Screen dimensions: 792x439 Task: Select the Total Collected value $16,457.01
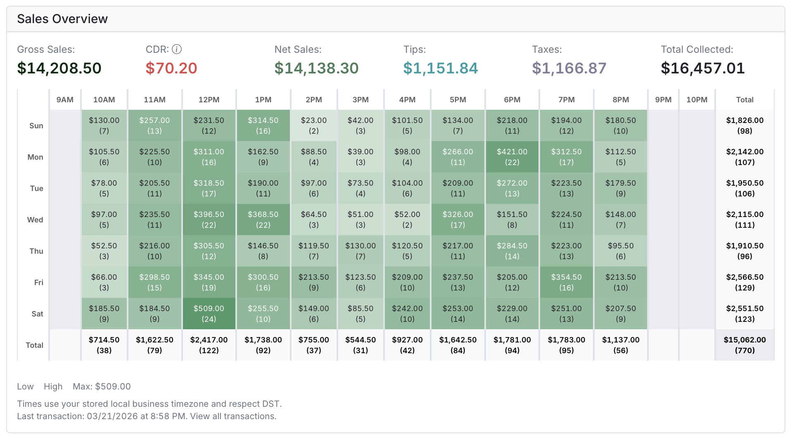tap(703, 68)
